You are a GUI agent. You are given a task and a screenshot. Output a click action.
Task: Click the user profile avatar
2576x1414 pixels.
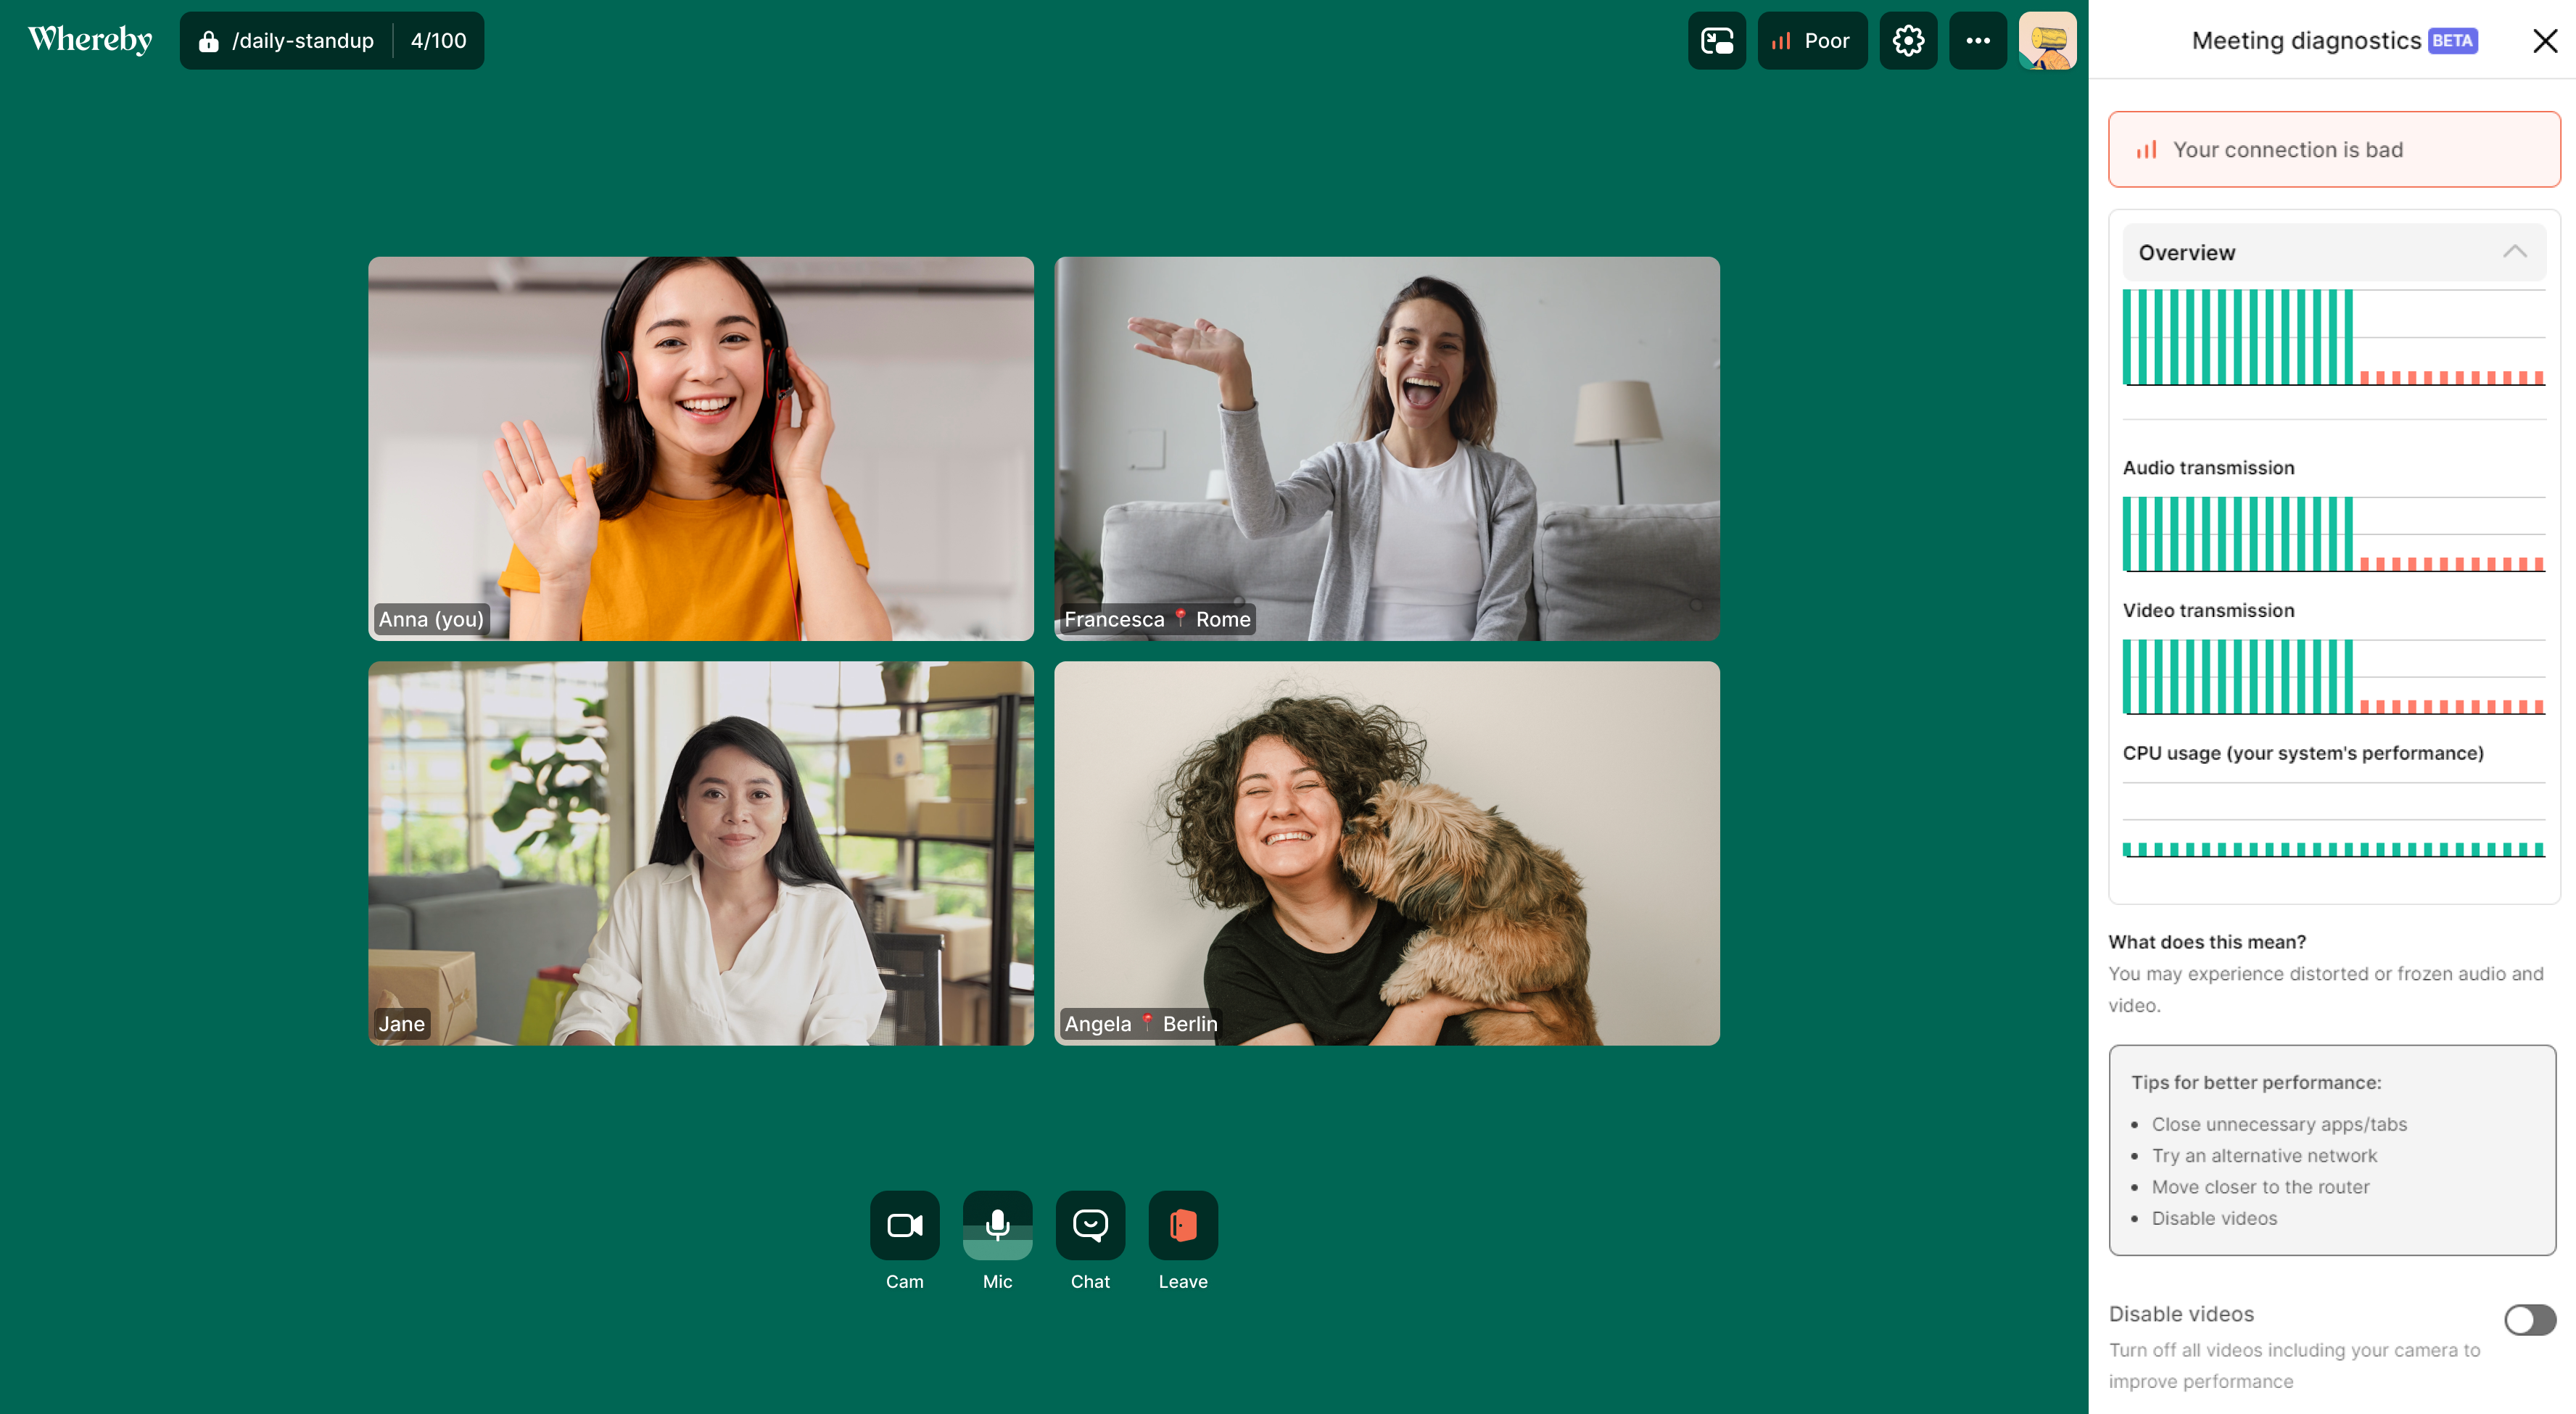[x=2047, y=41]
